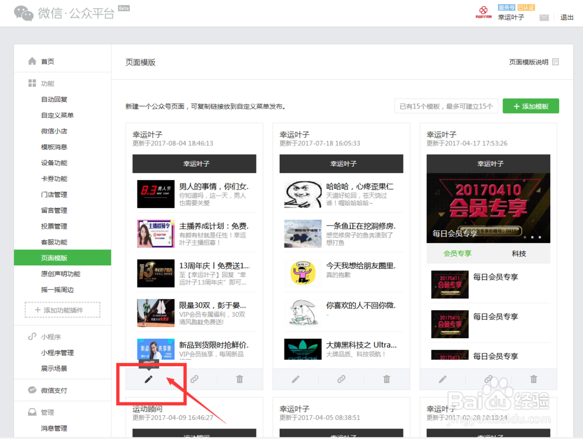Open the document icon beside 页面模版说明
Image resolution: width=583 pixels, height=439 pixels.
tap(556, 62)
